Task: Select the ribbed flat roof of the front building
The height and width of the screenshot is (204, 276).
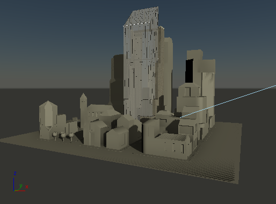Action: point(172,137)
